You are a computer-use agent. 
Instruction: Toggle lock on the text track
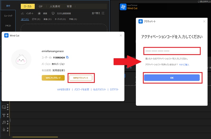pos(8,114)
